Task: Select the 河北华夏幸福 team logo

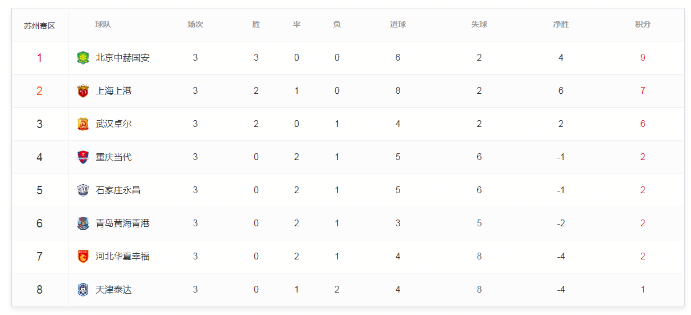Action: point(83,257)
